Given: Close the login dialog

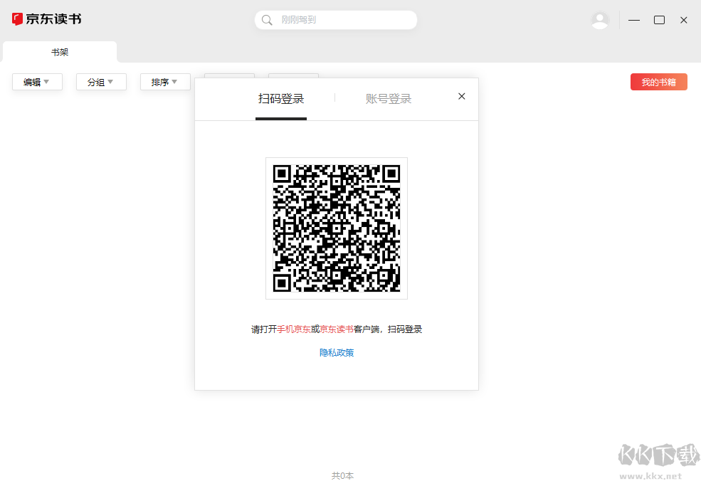Looking at the screenshot, I should 462,96.
